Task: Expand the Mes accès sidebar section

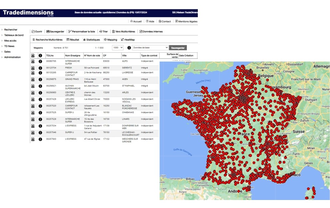Action: pyautogui.click(x=10, y=41)
